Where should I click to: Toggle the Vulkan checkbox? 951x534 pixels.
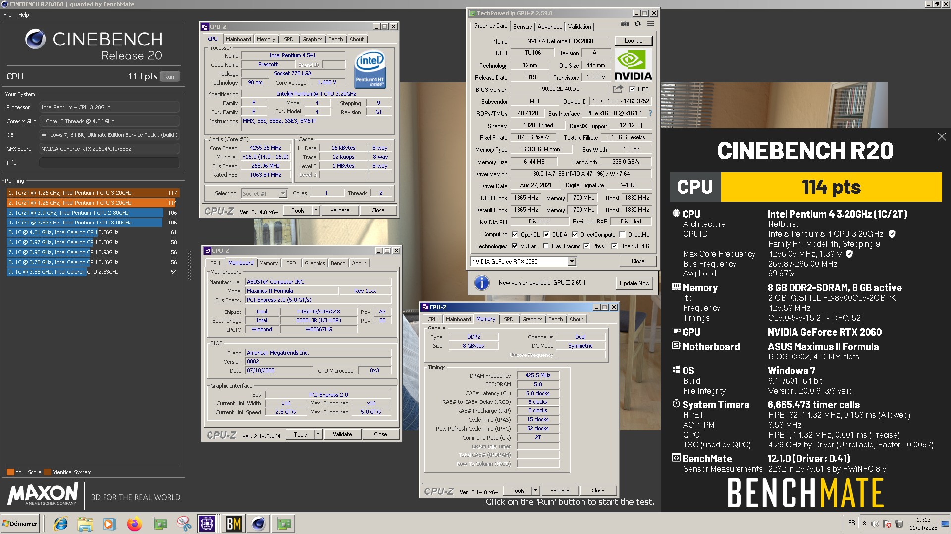[x=515, y=246]
